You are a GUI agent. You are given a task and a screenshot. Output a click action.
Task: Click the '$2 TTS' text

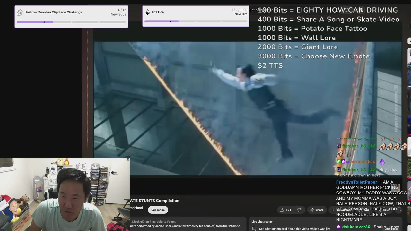point(270,65)
